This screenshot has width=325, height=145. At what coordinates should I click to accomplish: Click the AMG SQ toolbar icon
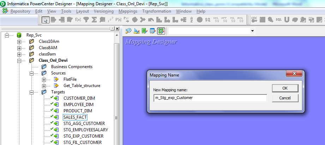pyautogui.click(x=240, y=20)
